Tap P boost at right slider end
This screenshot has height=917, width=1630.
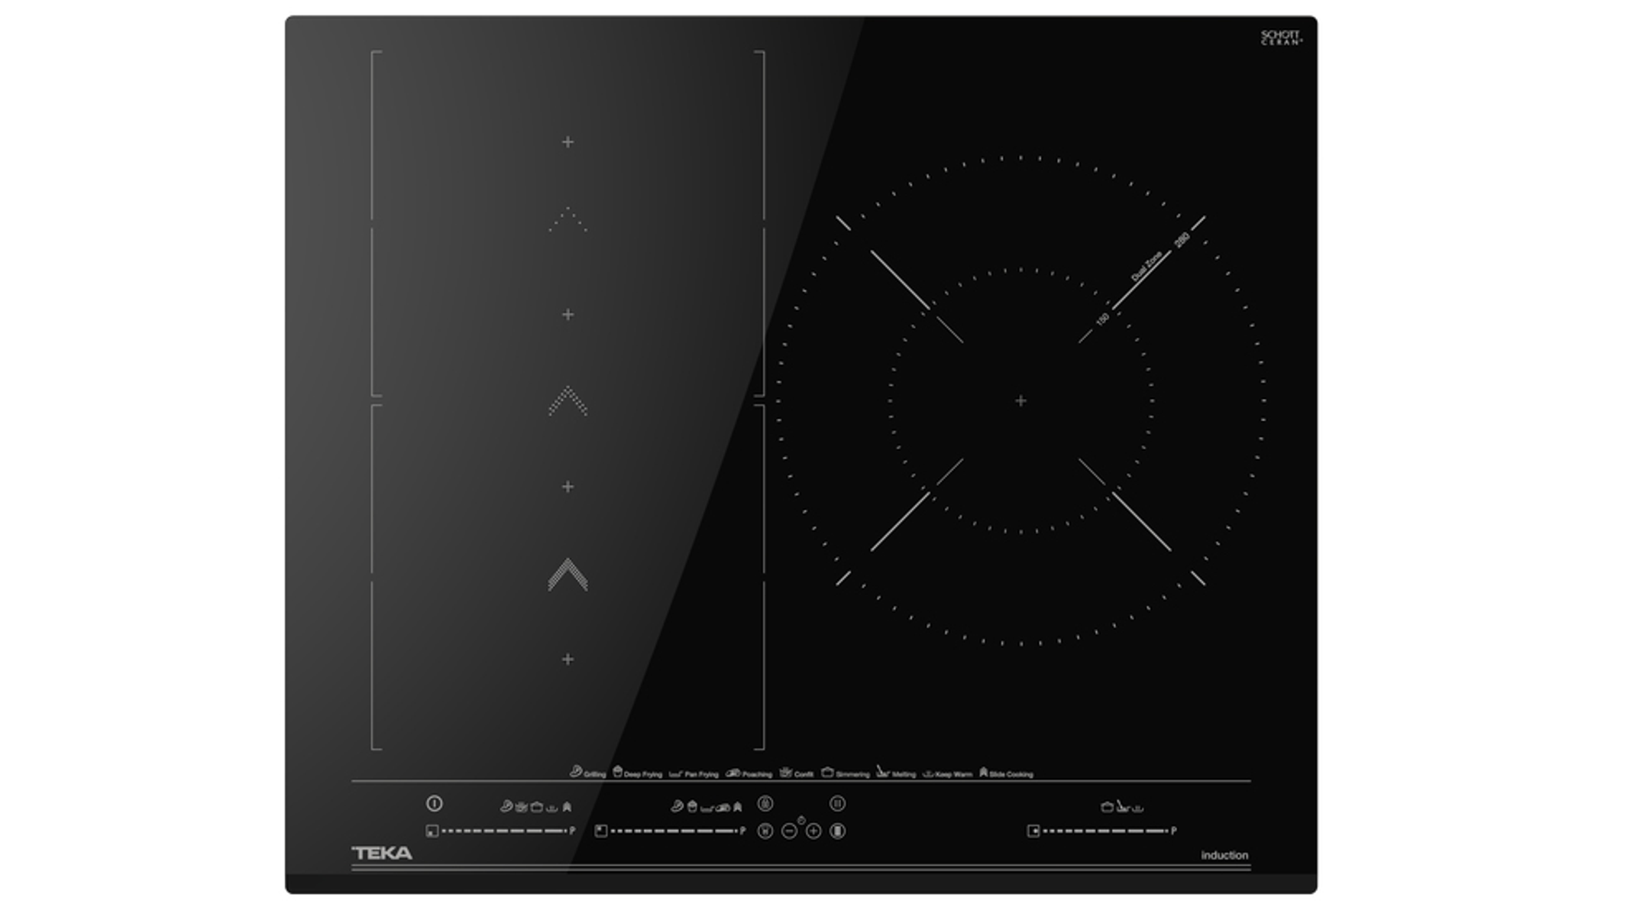point(1174,831)
